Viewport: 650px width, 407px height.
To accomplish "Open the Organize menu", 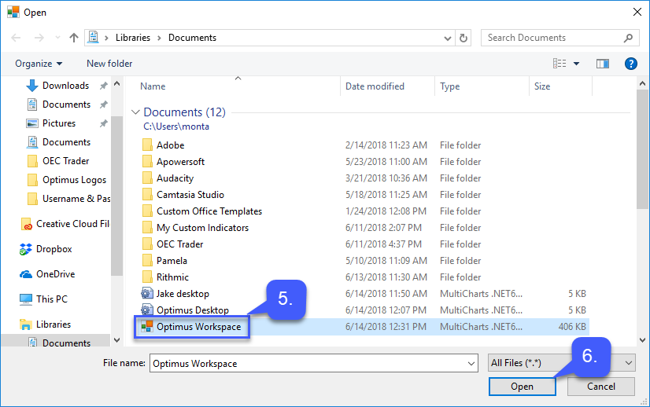I will point(39,64).
